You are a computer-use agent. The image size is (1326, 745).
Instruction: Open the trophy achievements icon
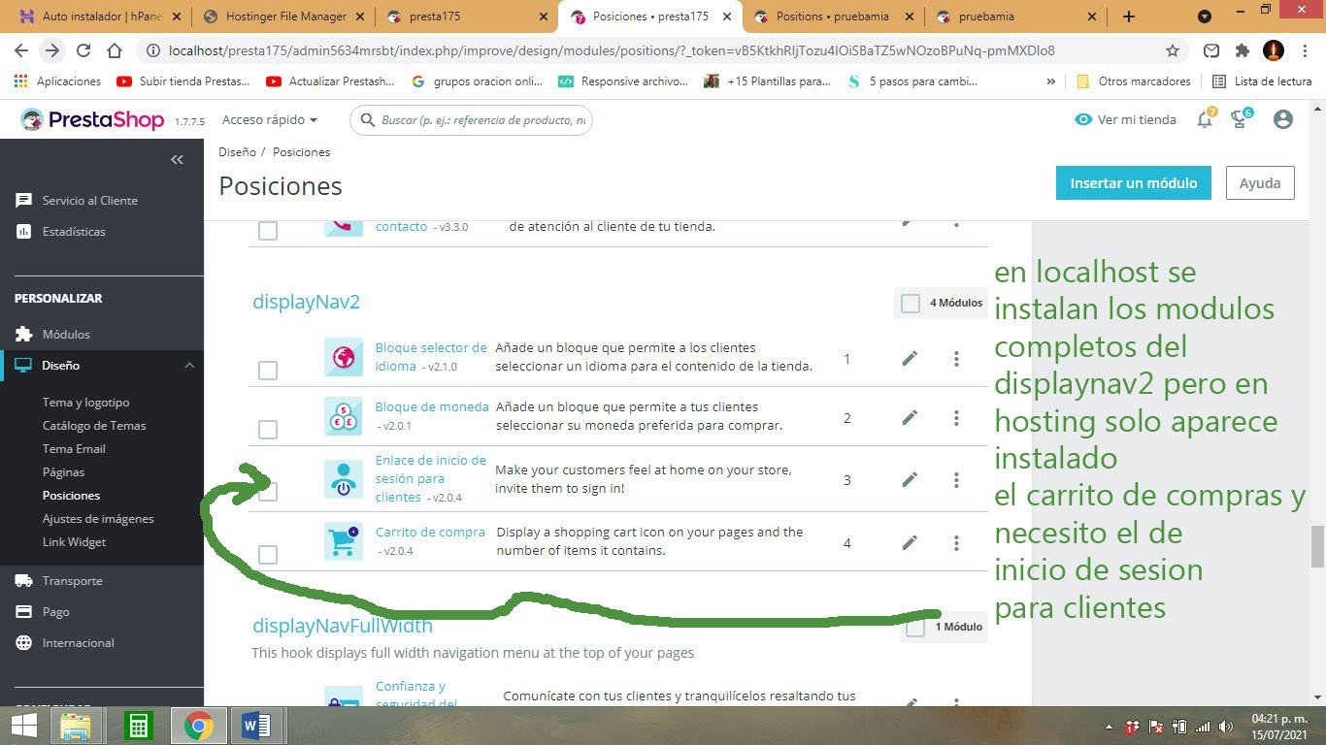[x=1240, y=119]
